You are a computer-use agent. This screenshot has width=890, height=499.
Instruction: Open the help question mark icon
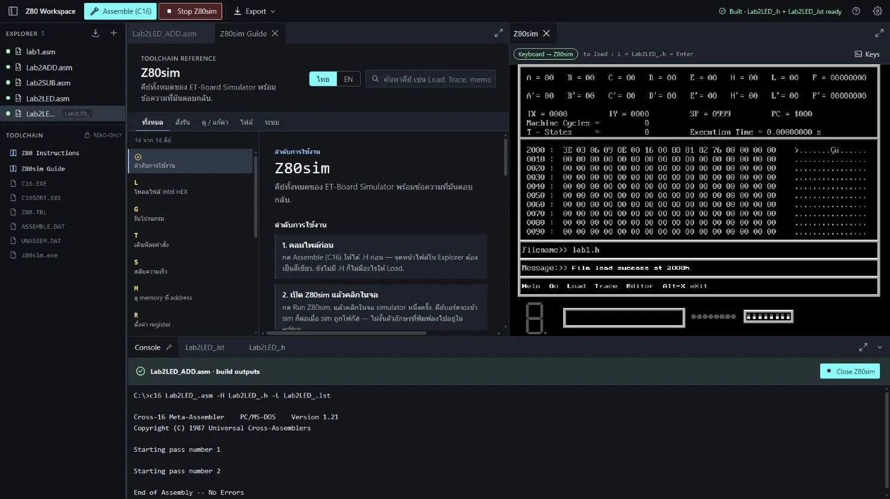point(856,11)
